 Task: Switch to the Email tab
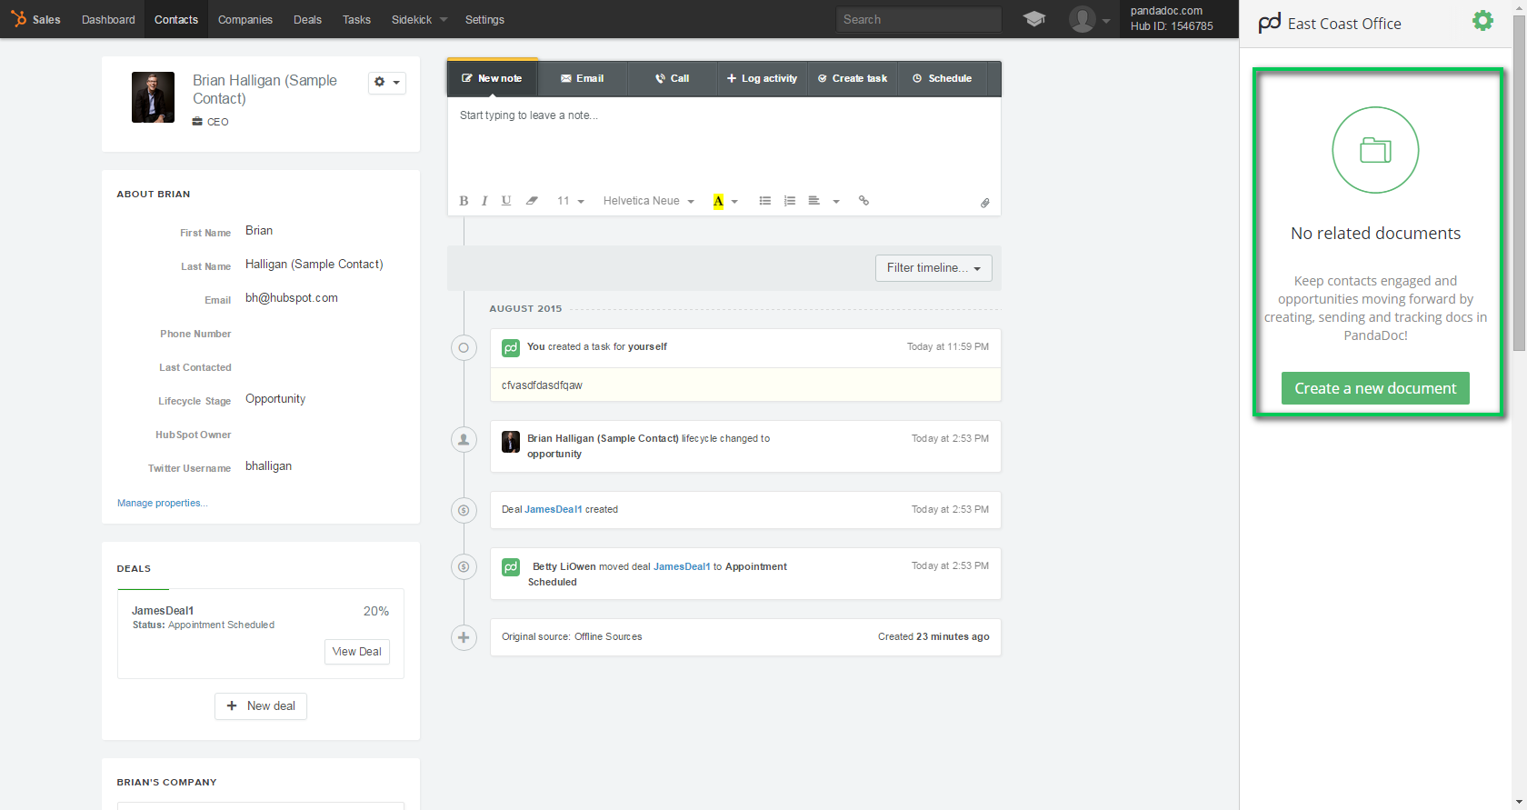coord(583,78)
